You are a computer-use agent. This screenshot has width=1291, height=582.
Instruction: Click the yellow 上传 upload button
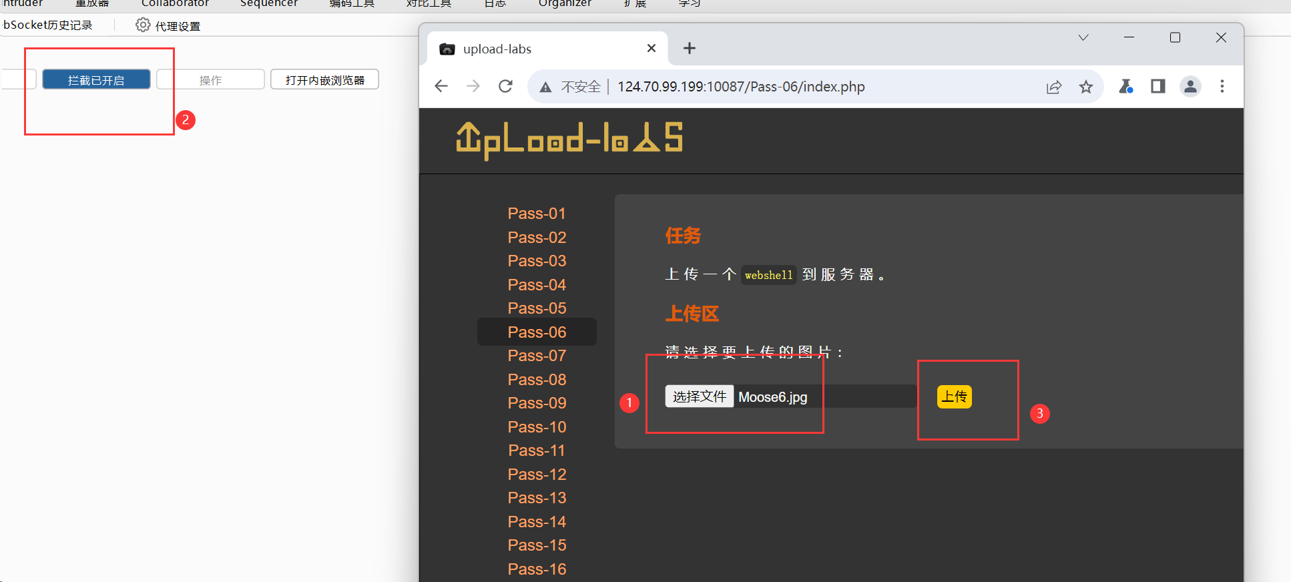(954, 397)
